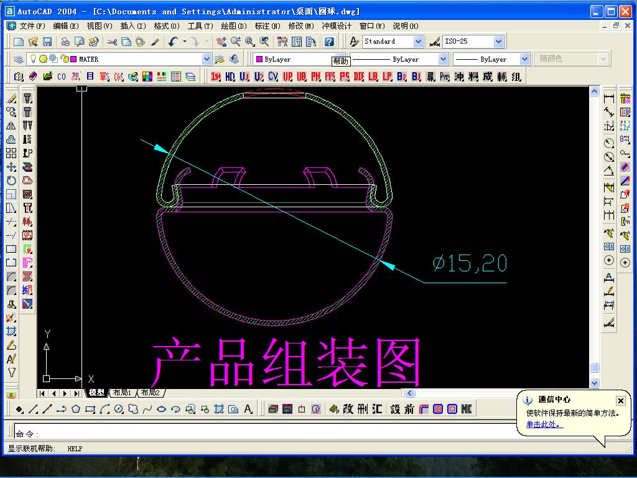The image size is (637, 478).
Task: Toggle the layer on/off lightbulb icon
Action: click(x=34, y=59)
